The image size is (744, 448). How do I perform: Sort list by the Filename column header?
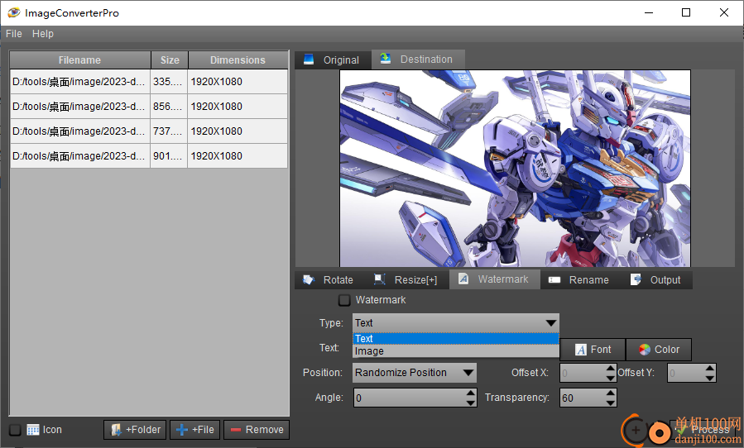[x=79, y=60]
